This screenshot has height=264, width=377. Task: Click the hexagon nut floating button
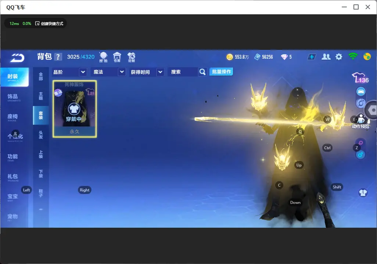pyautogui.click(x=371, y=110)
